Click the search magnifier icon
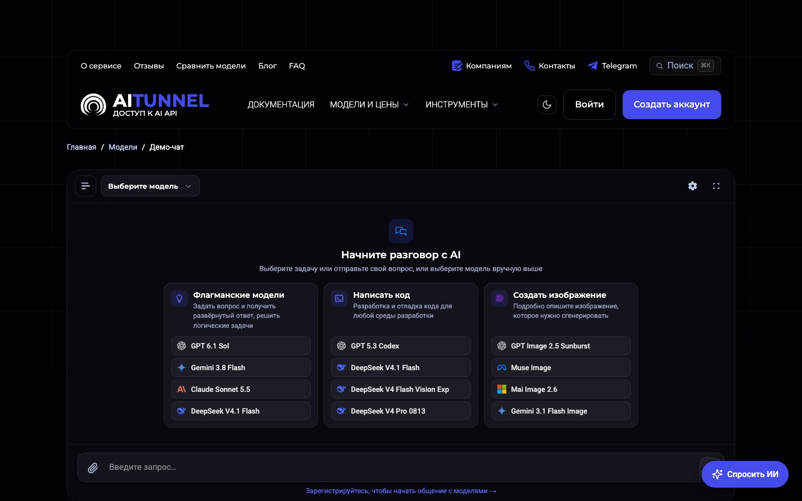Image resolution: width=802 pixels, height=501 pixels. [659, 66]
